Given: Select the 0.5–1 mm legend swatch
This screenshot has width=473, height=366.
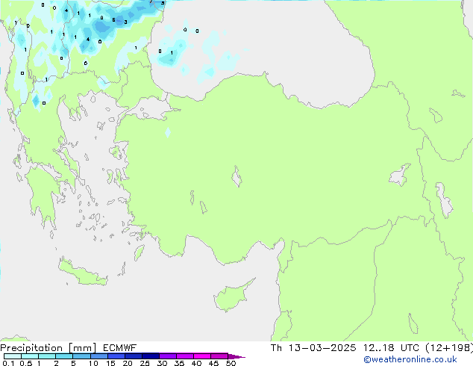Looking at the screenshot, I should pos(30,356).
